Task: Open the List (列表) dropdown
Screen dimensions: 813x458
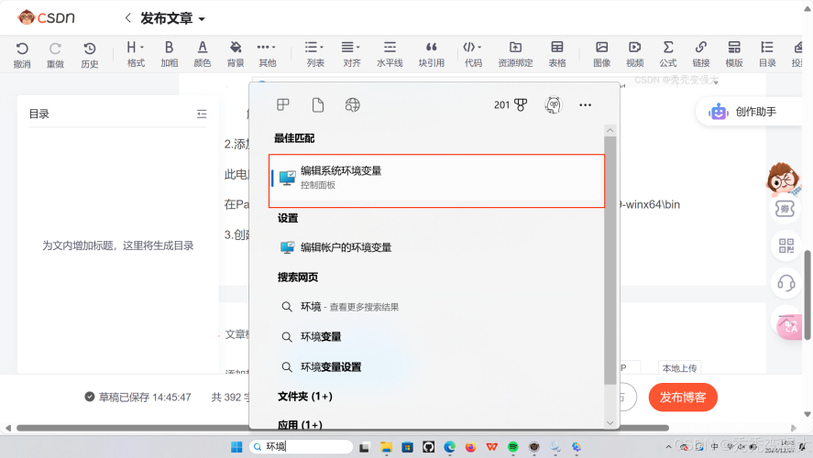Action: pos(314,54)
